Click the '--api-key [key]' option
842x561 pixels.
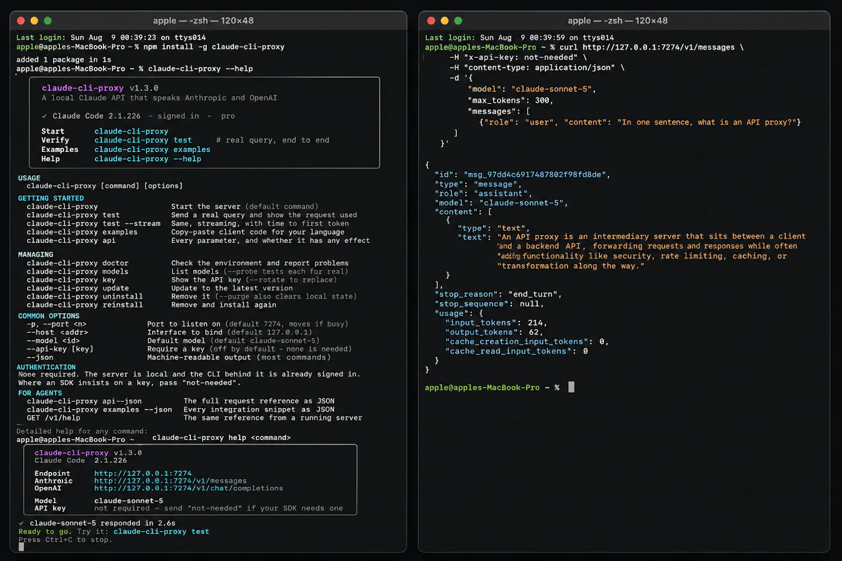pos(60,349)
